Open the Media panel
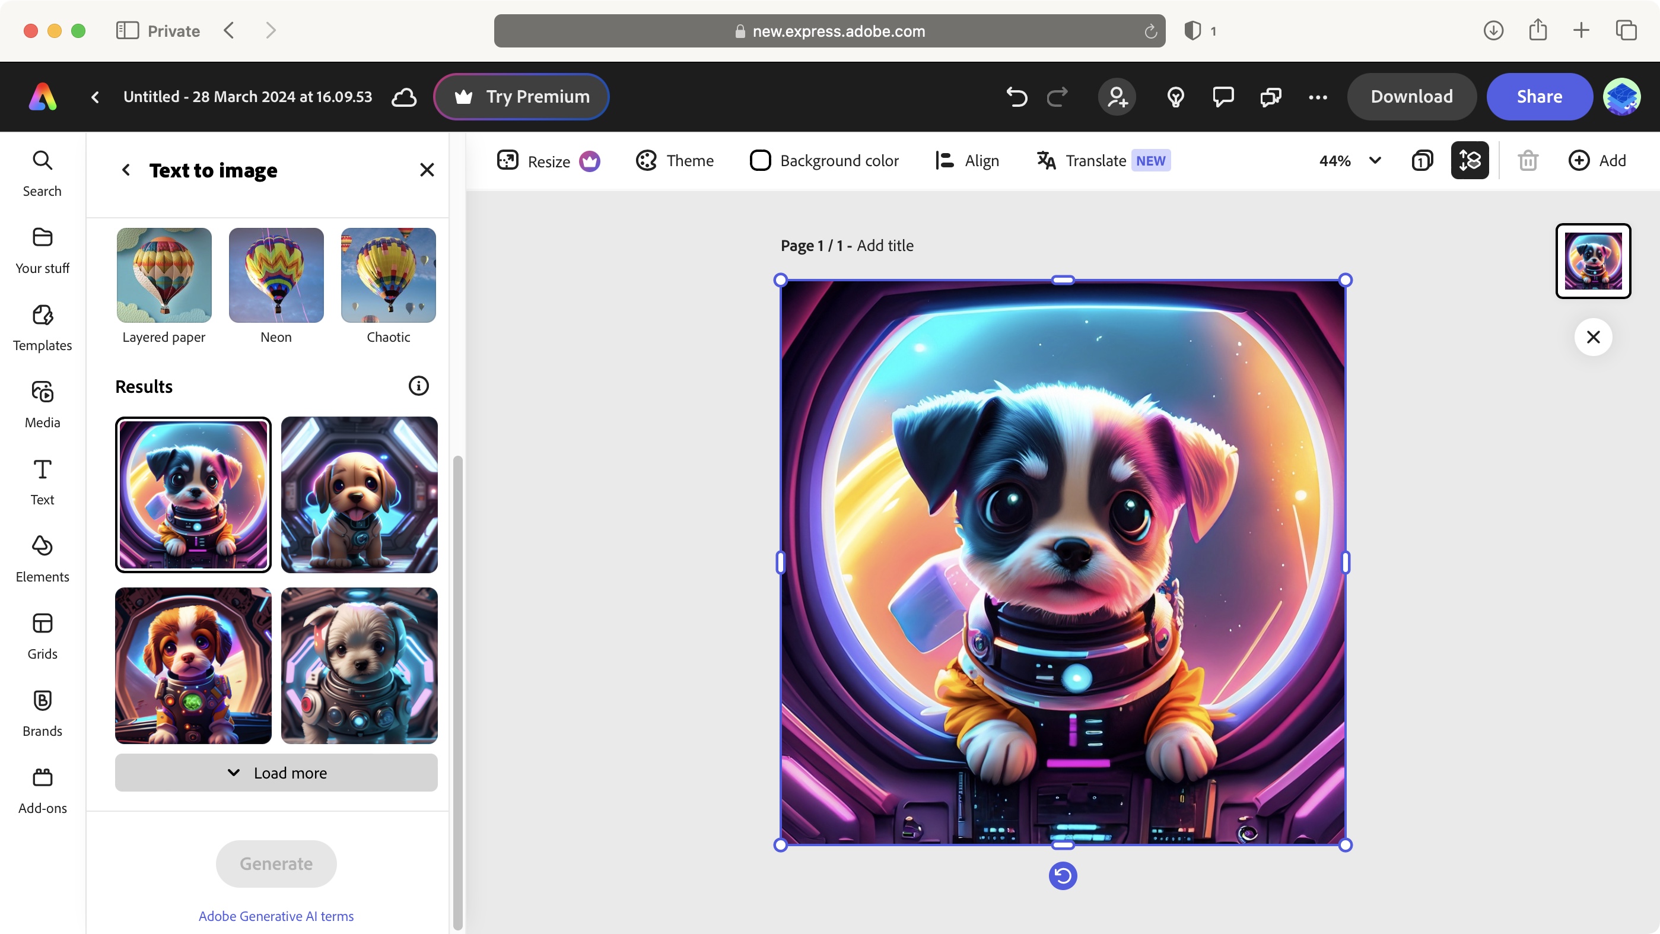 tap(42, 405)
